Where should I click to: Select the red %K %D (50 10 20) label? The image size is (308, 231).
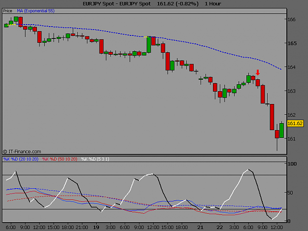click(60, 159)
